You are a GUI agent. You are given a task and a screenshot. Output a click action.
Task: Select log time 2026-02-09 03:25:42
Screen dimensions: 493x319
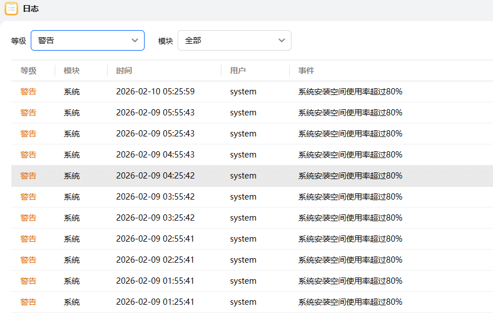155,218
